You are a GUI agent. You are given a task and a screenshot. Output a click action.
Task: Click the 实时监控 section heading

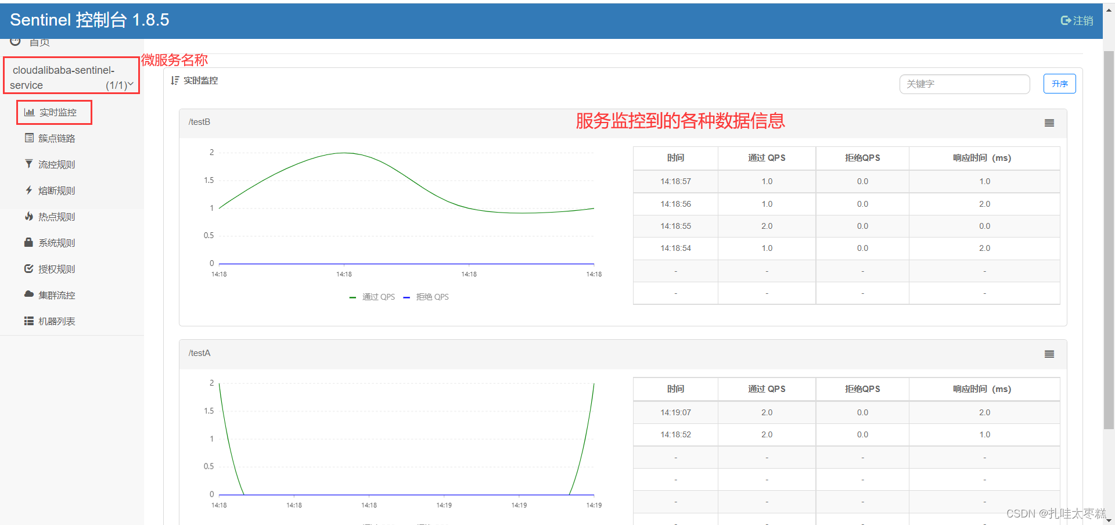click(x=200, y=80)
